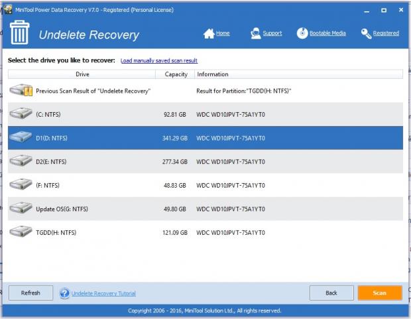Click the Undelete Recovery trash bin icon
Viewport: 411px width, 319px height.
coord(18,33)
